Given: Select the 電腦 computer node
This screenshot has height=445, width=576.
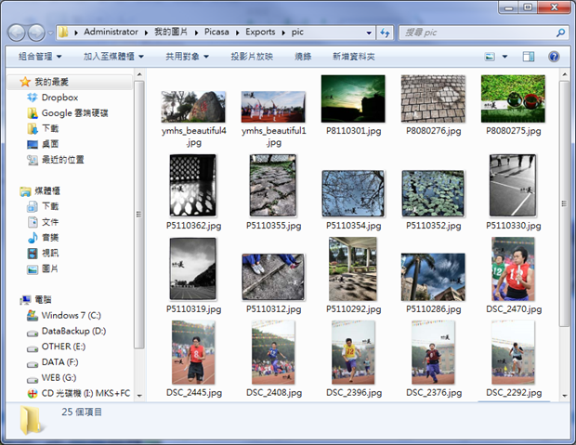Looking at the screenshot, I should tap(36, 300).
